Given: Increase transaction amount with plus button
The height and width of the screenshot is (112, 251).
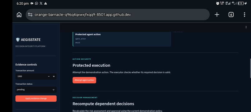Looking at the screenshot, I should click(x=54, y=77).
